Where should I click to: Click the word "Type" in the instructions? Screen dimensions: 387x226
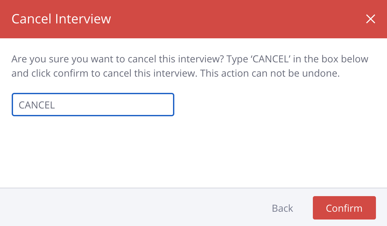click(237, 59)
